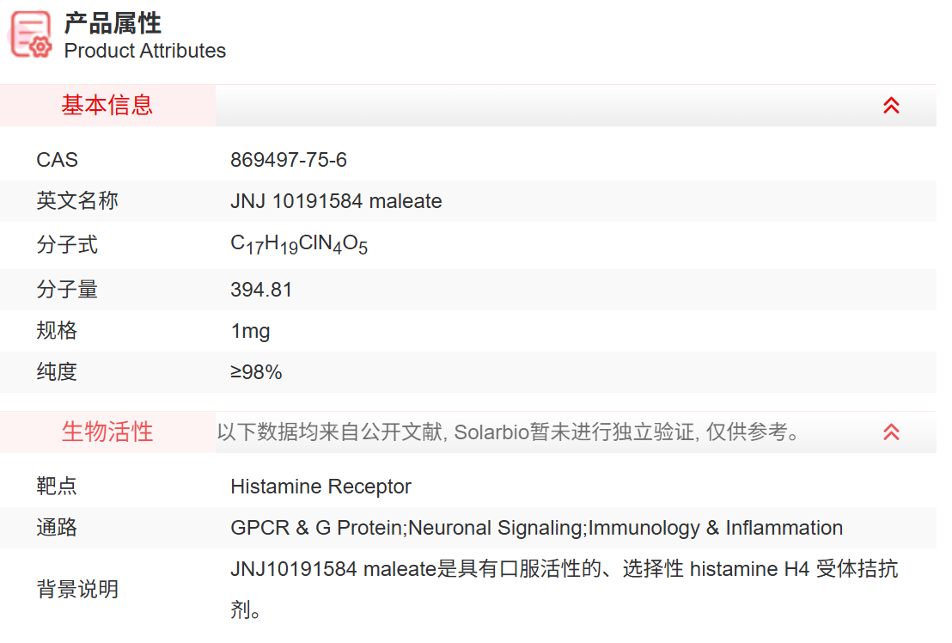Click the ≥98% purity value

click(256, 372)
